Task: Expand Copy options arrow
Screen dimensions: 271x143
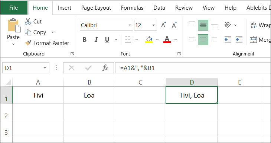Action: (53, 32)
